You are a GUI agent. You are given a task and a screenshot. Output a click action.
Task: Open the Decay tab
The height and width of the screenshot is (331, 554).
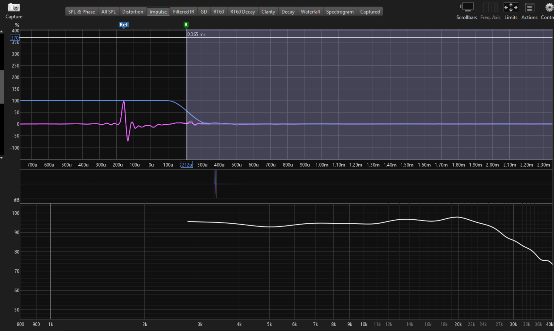click(x=288, y=12)
